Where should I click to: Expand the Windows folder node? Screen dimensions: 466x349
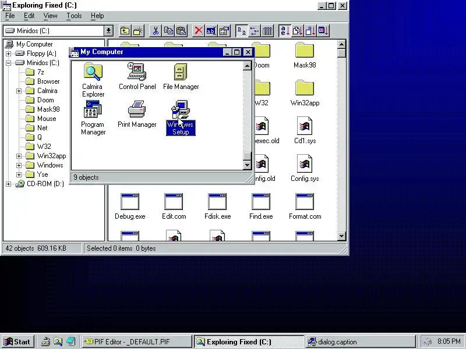[x=19, y=165]
